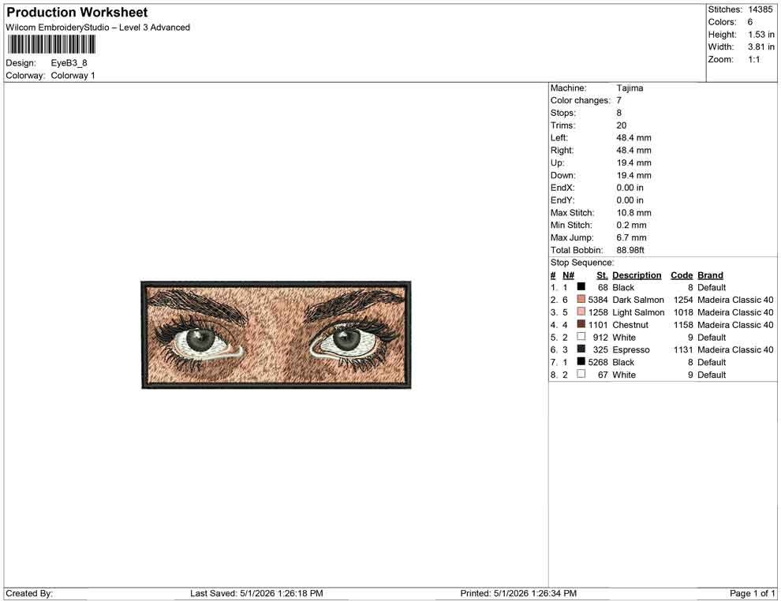Click the white swatch in stop 5
The image size is (781, 601).
[581, 337]
